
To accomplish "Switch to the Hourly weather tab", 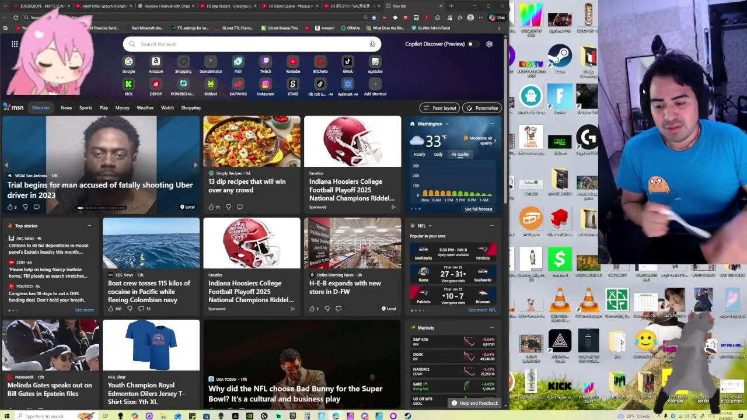I will [x=420, y=155].
